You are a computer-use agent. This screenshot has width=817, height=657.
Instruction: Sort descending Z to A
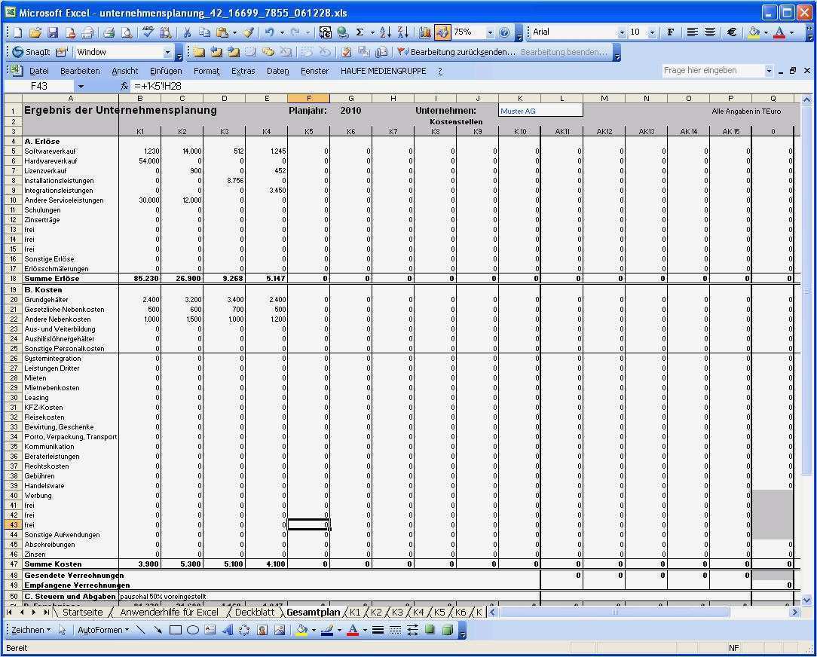tap(402, 32)
